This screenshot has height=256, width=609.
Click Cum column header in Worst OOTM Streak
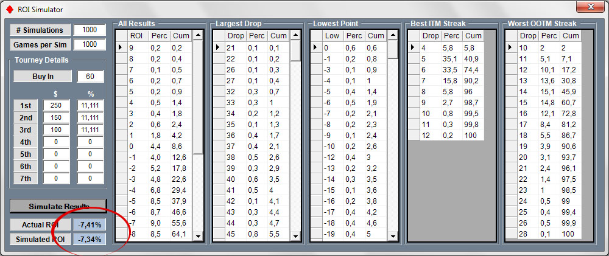571,36
